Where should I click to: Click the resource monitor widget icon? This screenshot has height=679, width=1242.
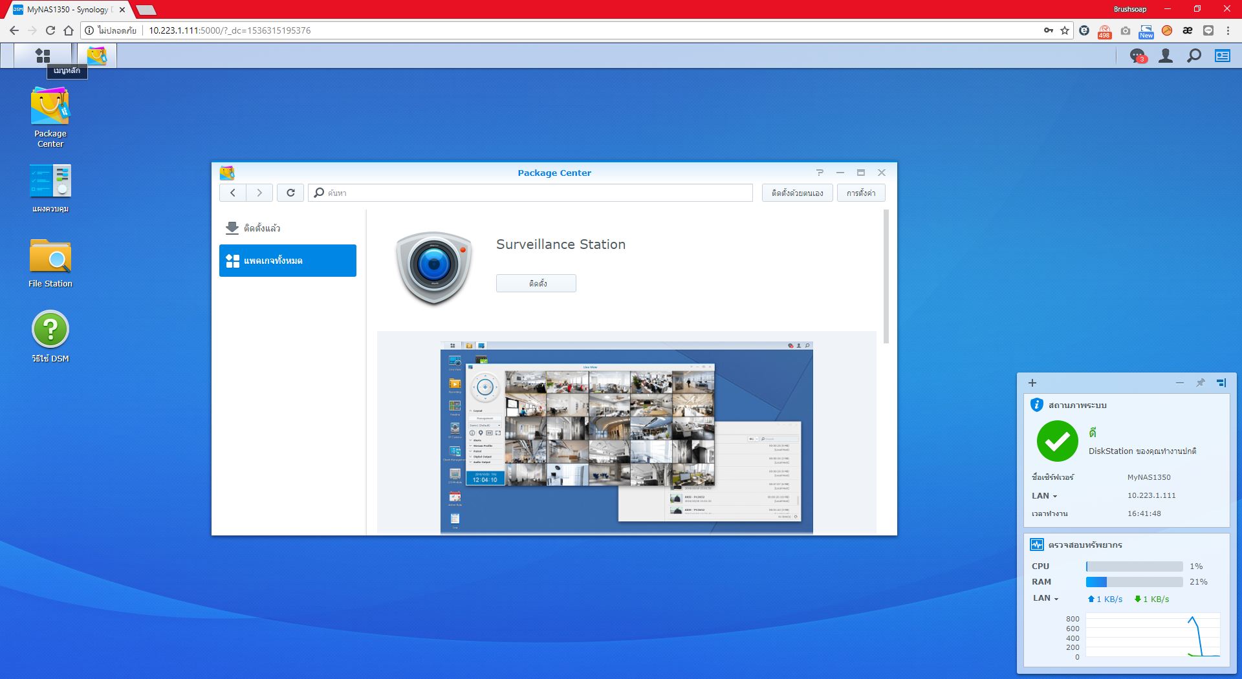pos(1037,544)
